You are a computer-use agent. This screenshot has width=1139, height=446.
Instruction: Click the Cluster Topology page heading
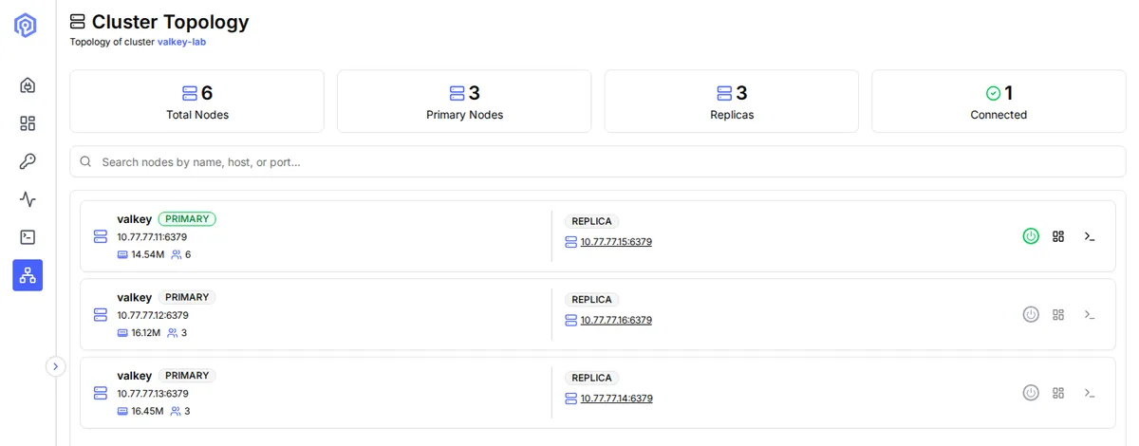pyautogui.click(x=171, y=21)
